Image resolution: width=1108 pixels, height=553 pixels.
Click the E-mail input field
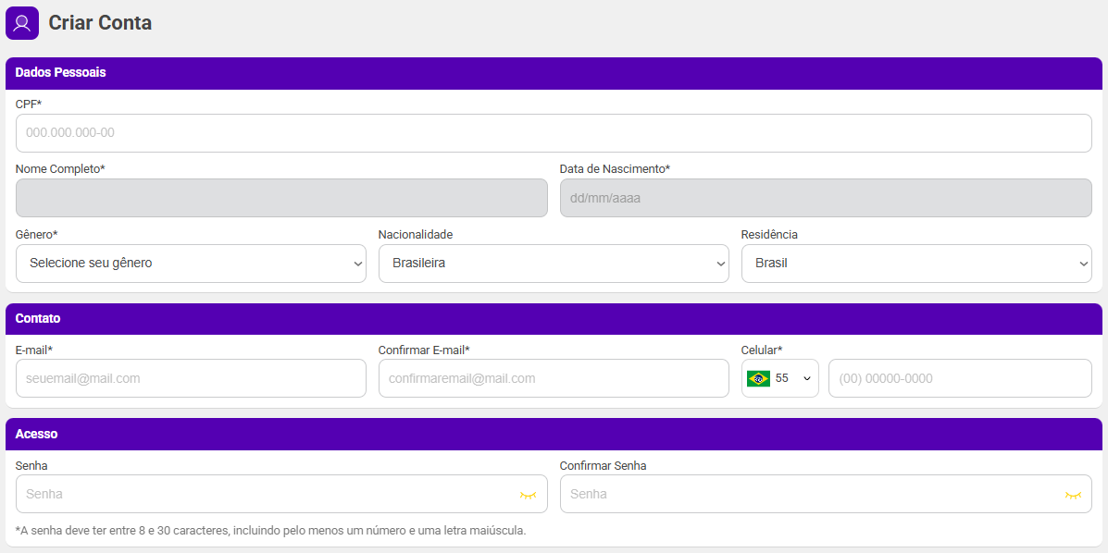(191, 378)
